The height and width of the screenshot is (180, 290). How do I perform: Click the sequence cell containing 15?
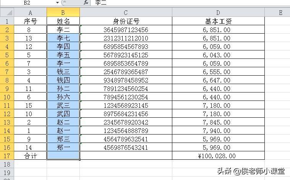coord(30,105)
